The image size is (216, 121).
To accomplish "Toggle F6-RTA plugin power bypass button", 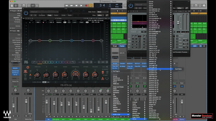I will [x=26, y=13].
